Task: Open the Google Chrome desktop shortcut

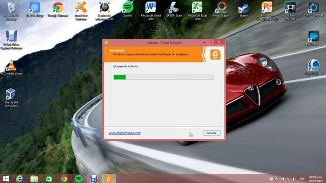Action: tap(58, 9)
